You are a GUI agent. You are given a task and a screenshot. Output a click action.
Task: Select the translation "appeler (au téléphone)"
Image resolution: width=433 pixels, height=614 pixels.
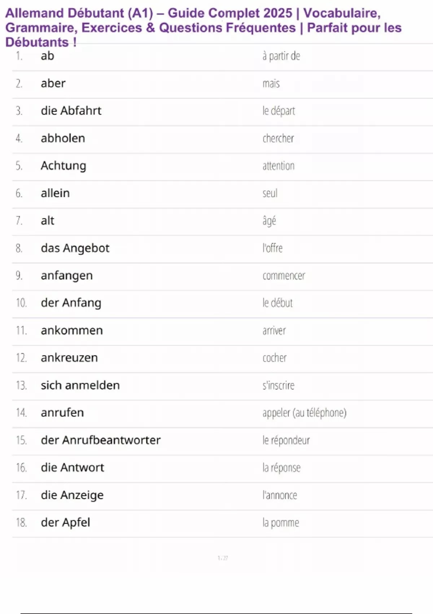tap(304, 412)
